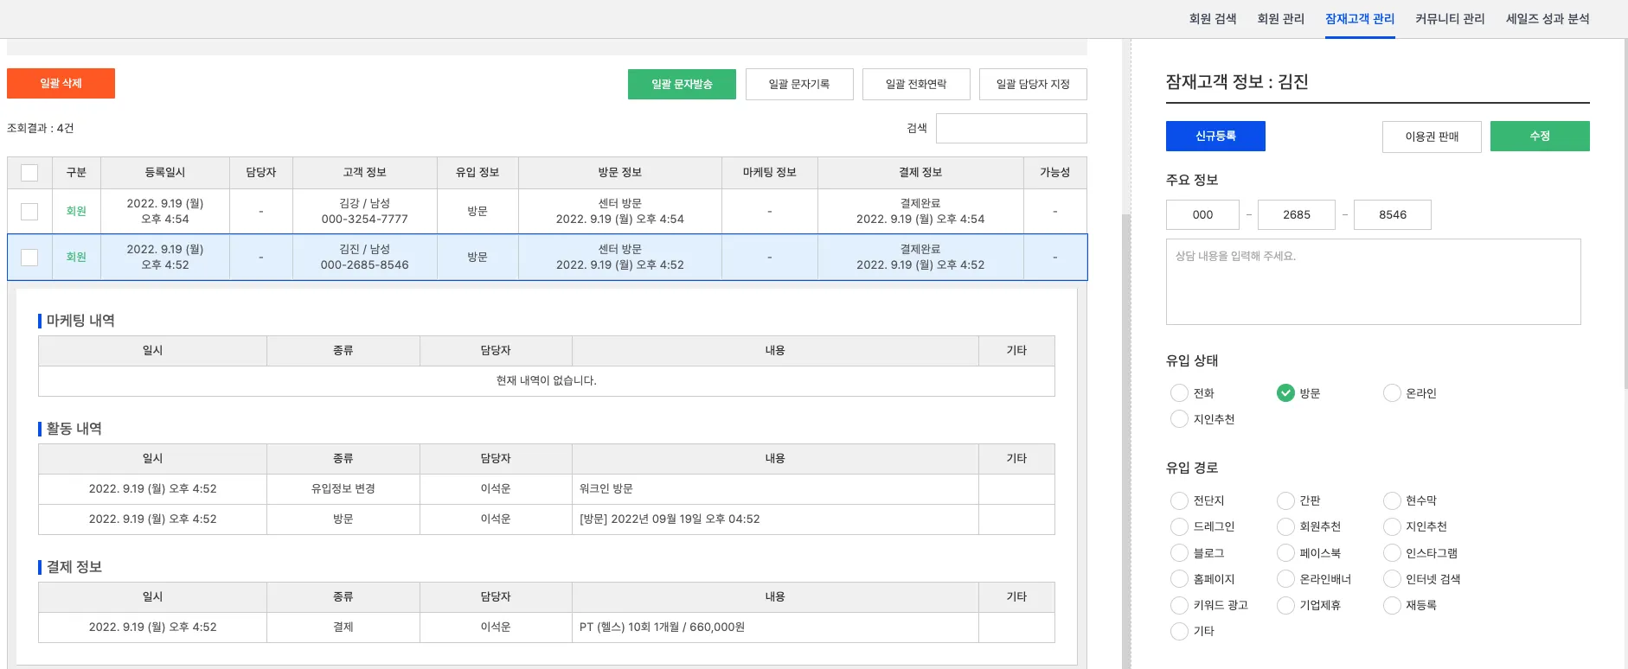
Task: Tick the checkbox for customer 김강 row
Action: (29, 212)
